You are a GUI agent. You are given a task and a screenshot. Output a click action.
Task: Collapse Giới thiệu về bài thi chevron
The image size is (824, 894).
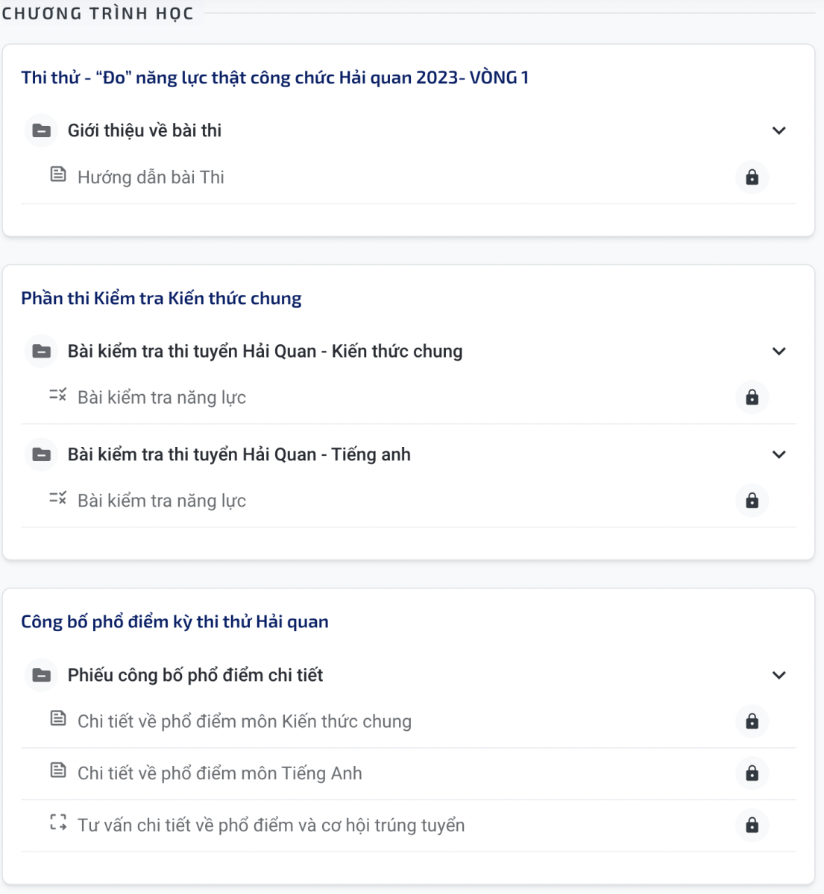click(779, 130)
